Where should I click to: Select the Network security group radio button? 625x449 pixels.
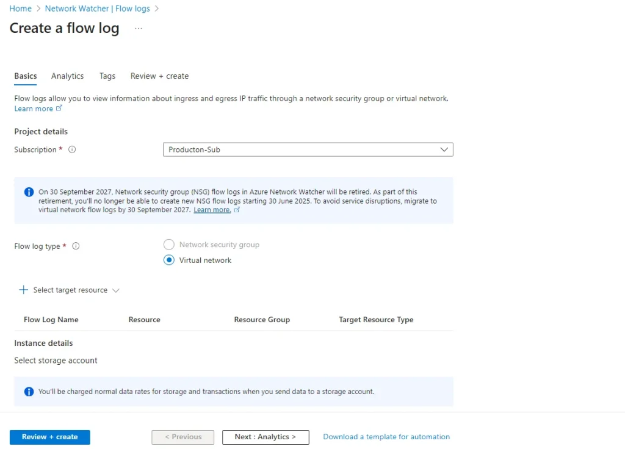(169, 245)
